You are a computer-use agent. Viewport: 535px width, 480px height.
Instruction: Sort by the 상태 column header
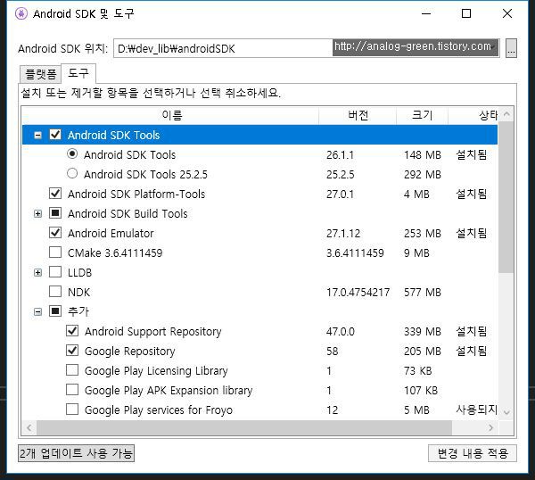click(x=473, y=115)
